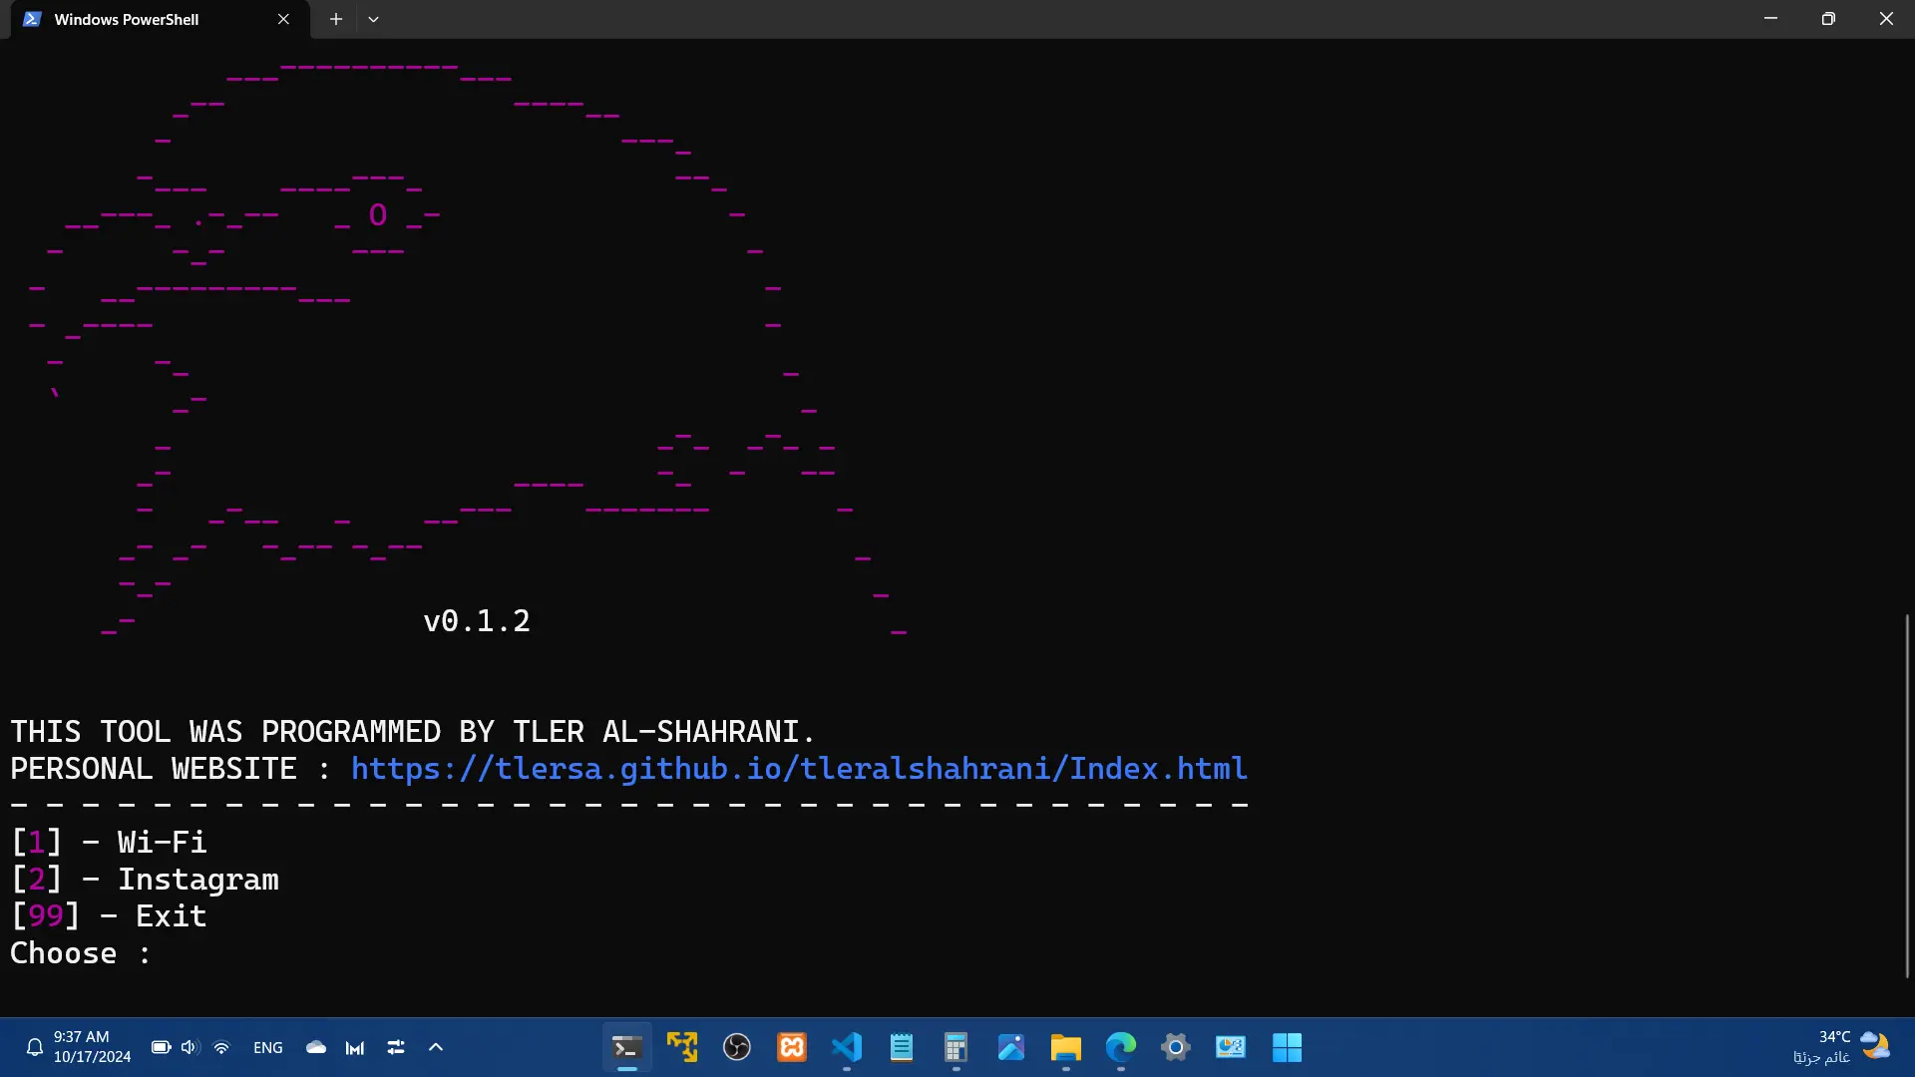Launch OBS Studio from the taskbar
This screenshot has width=1915, height=1077.
click(737, 1047)
